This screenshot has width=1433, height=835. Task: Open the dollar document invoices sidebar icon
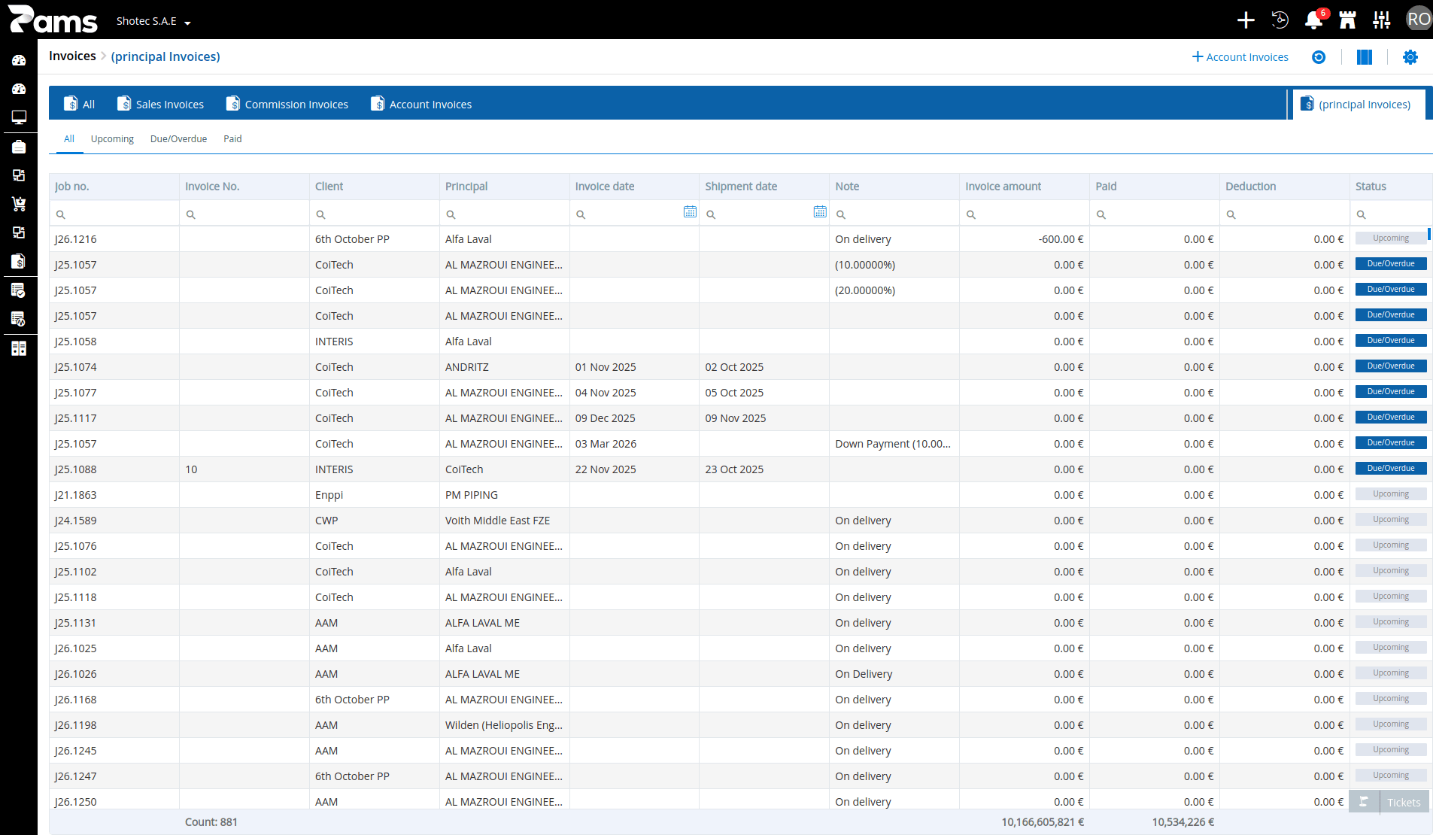pos(19,261)
